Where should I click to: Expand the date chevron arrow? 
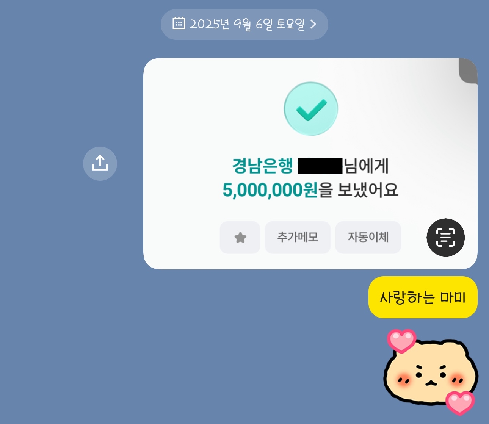pos(313,24)
